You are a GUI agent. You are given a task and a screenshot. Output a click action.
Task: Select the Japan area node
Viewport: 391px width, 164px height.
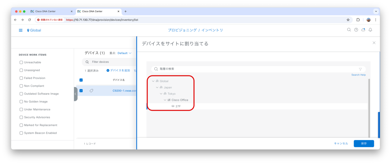click(167, 87)
